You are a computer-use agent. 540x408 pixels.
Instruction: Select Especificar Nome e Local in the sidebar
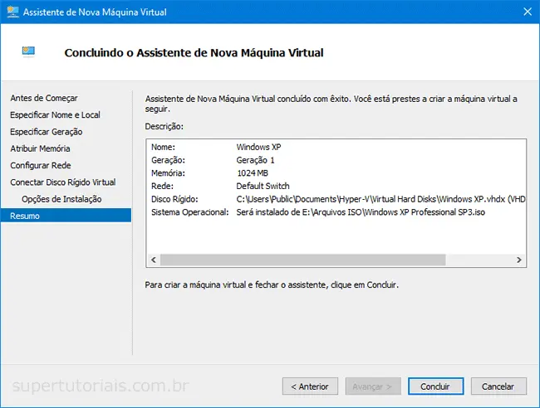[x=55, y=114]
